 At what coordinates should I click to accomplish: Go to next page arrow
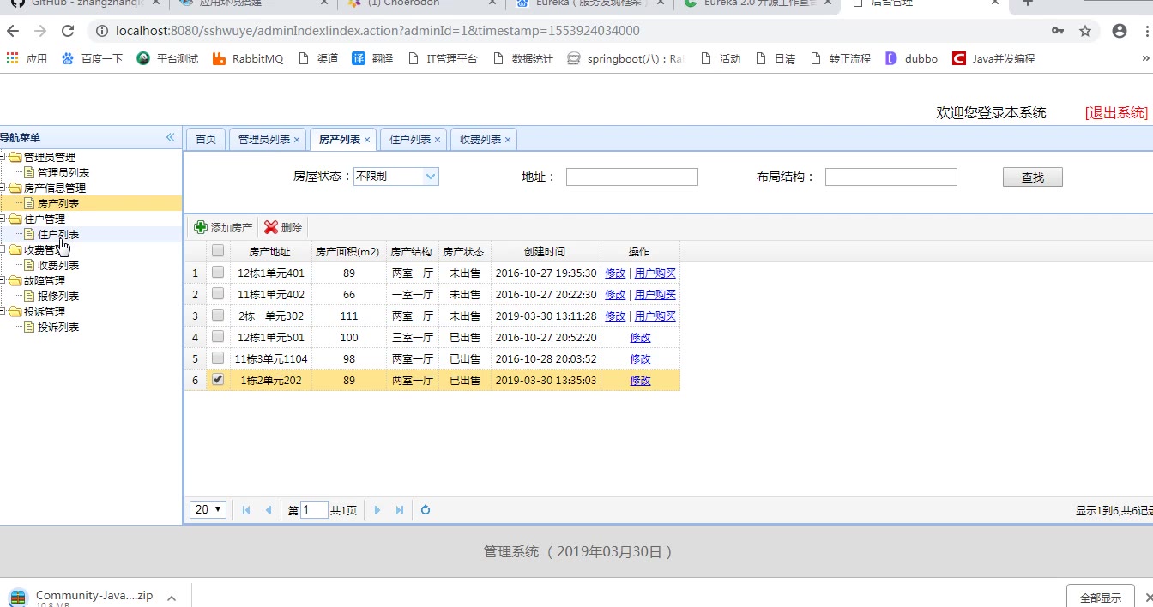[x=377, y=510]
